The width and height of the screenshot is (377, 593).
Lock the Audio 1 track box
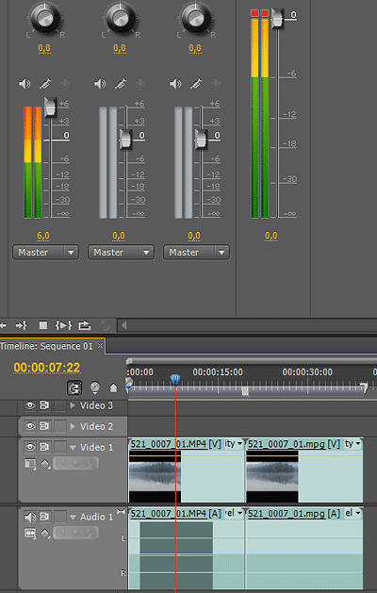[60, 517]
